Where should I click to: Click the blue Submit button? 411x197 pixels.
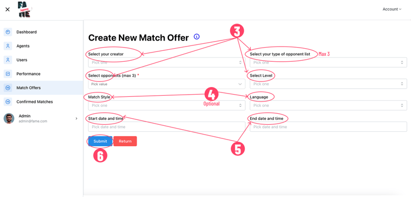pos(100,141)
